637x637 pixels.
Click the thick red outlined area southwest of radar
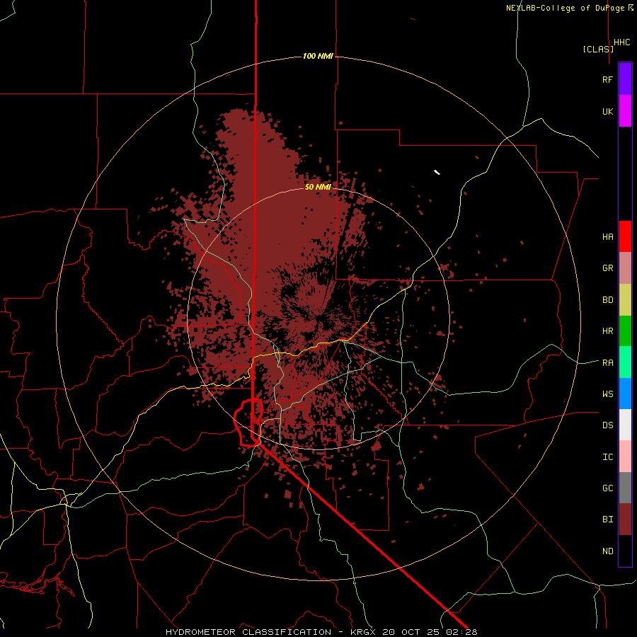248,423
